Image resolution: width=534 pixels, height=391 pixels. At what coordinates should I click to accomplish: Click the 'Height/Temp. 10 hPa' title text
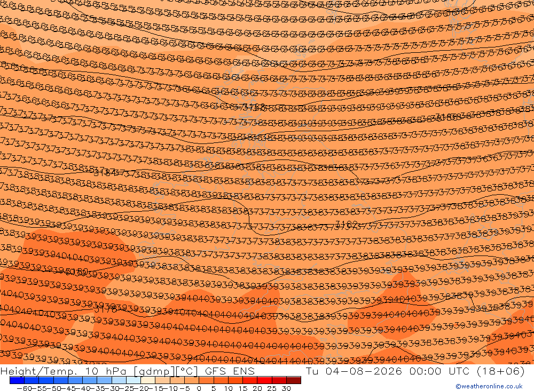click(64, 371)
